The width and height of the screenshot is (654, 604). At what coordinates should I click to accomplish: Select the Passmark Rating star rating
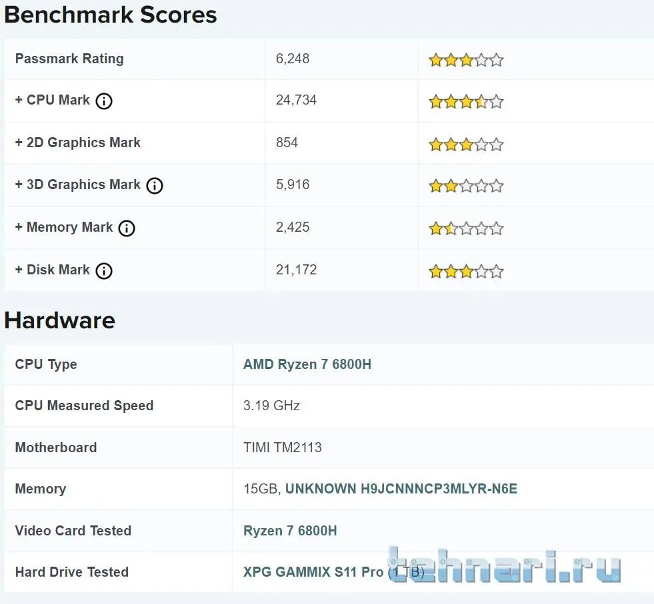(466, 60)
